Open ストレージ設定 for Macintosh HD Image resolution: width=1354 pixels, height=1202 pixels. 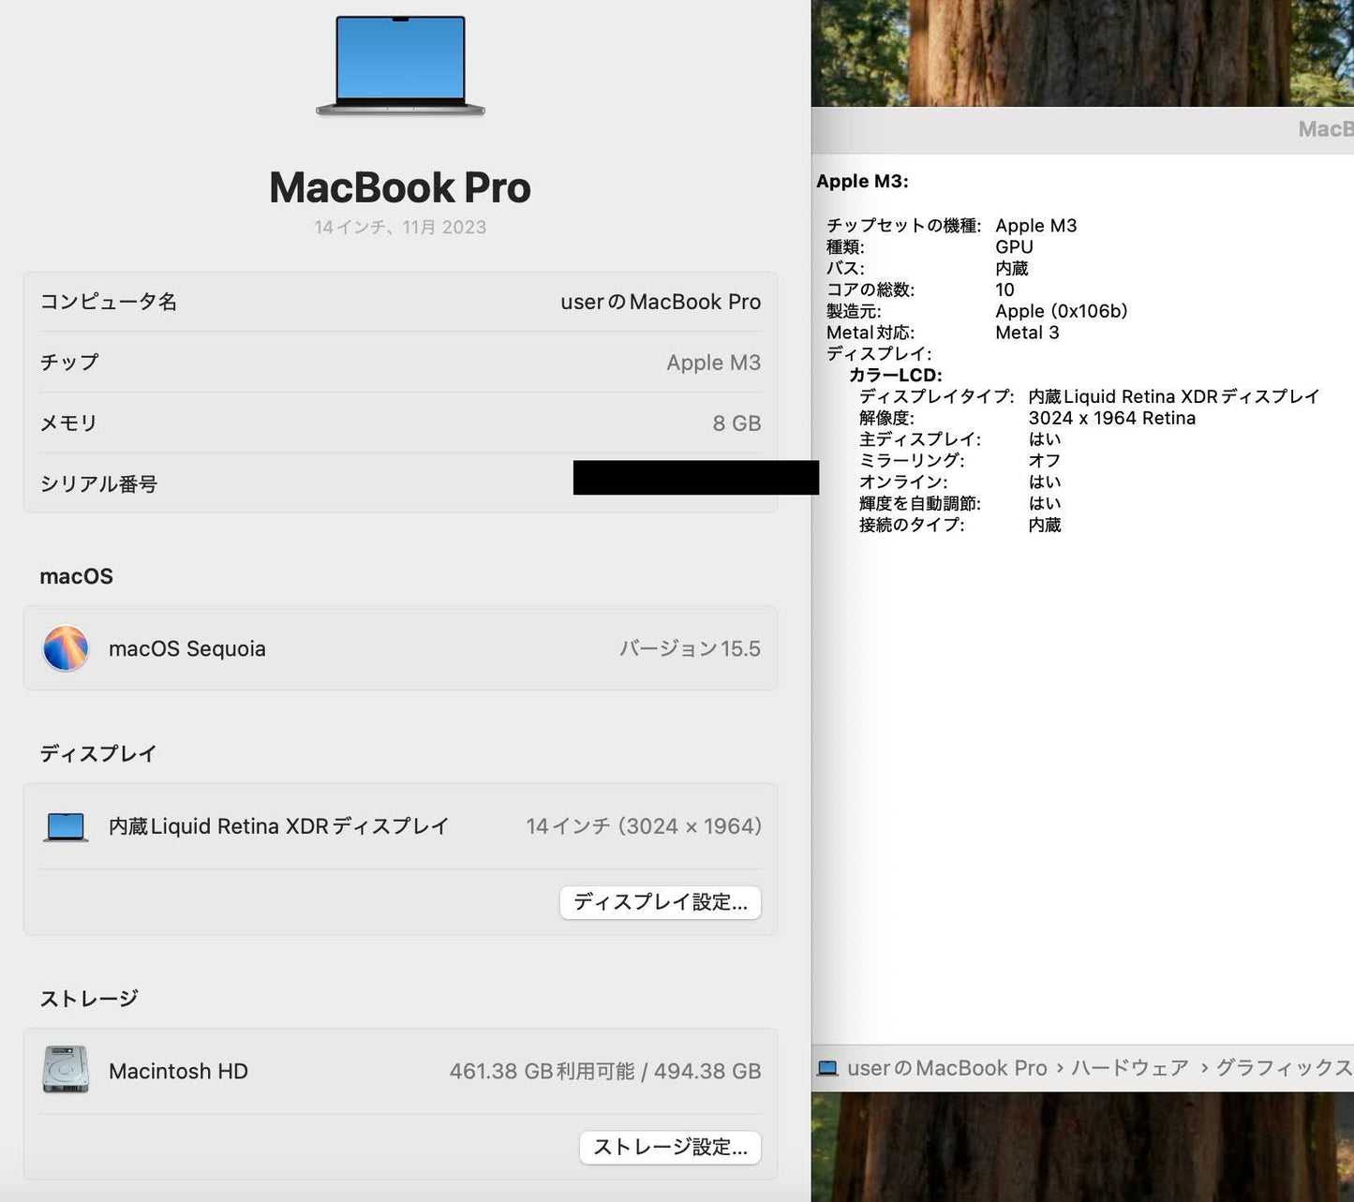[x=669, y=1147]
